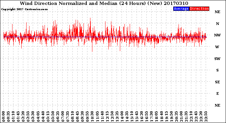Click the SE compass axis label

pos(217,82)
